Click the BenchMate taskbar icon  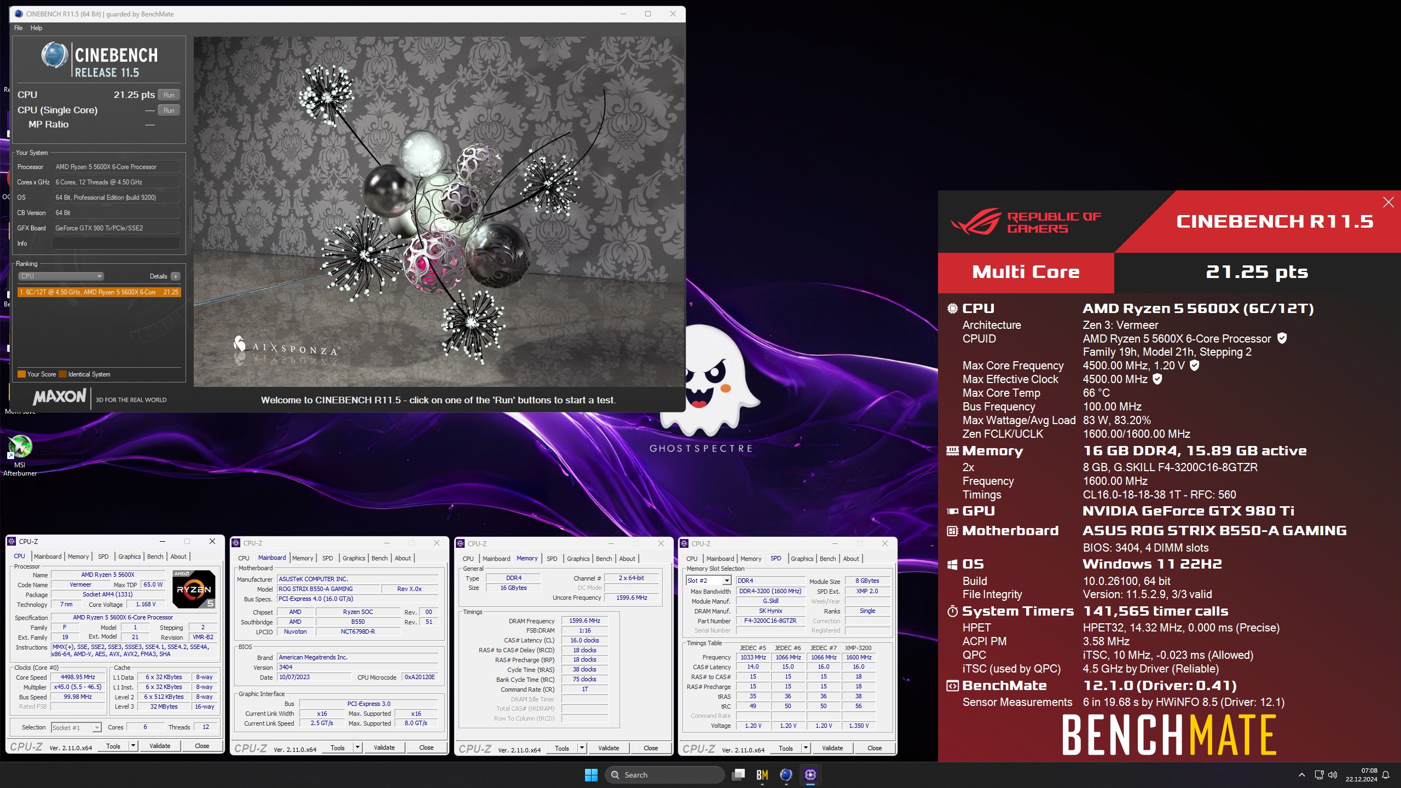pos(762,775)
